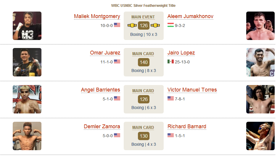Image resolution: width=280 pixels, height=157 pixels.
Task: Open Aleem Jumakhonov's fighter profile link
Action: pos(190,16)
